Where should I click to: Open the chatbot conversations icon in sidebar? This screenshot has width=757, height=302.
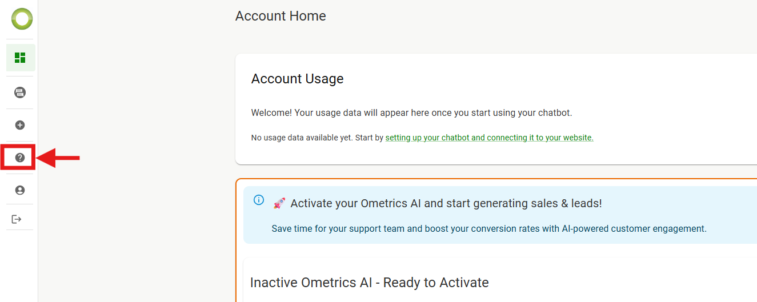20,92
